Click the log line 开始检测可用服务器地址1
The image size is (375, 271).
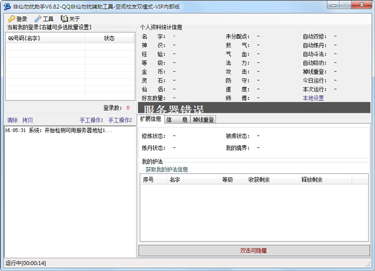coord(59,130)
